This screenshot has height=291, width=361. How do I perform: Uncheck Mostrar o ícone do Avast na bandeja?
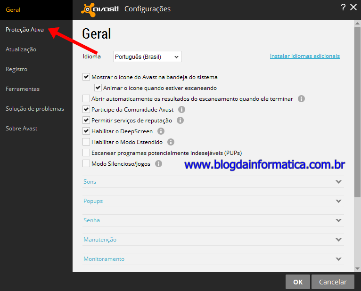(86, 77)
